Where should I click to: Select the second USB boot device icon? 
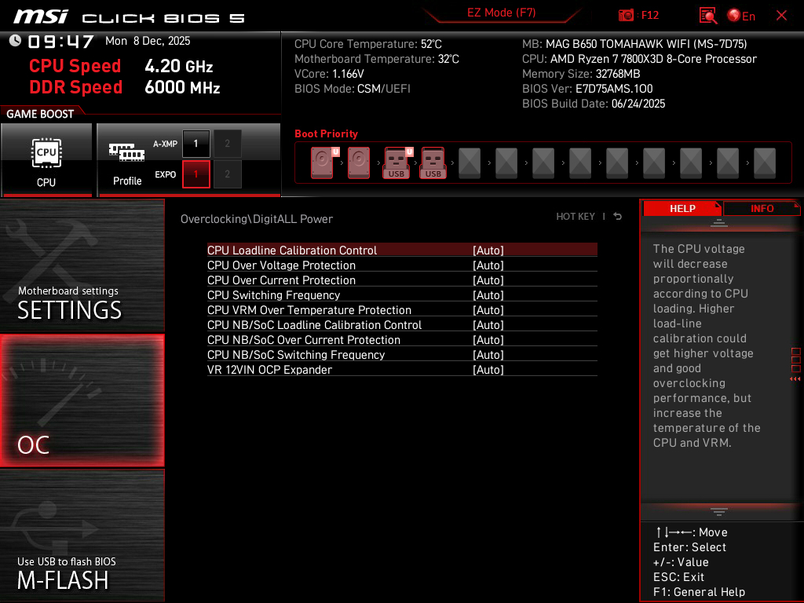coord(433,163)
